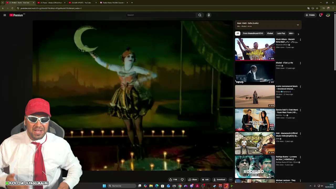Bookmark this page with the star icon

coord(317,8)
